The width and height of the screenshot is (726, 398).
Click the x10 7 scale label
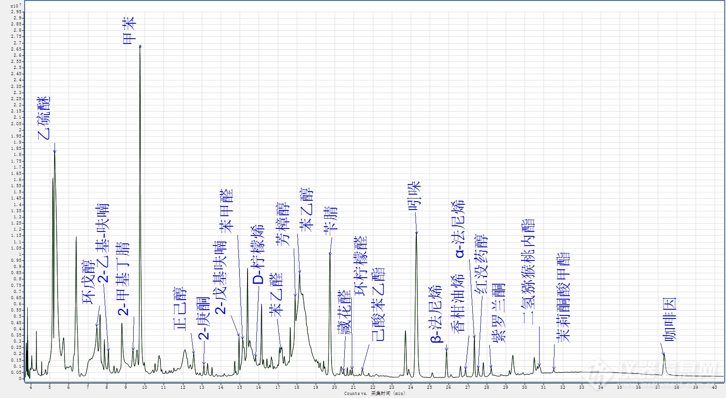pos(15,5)
